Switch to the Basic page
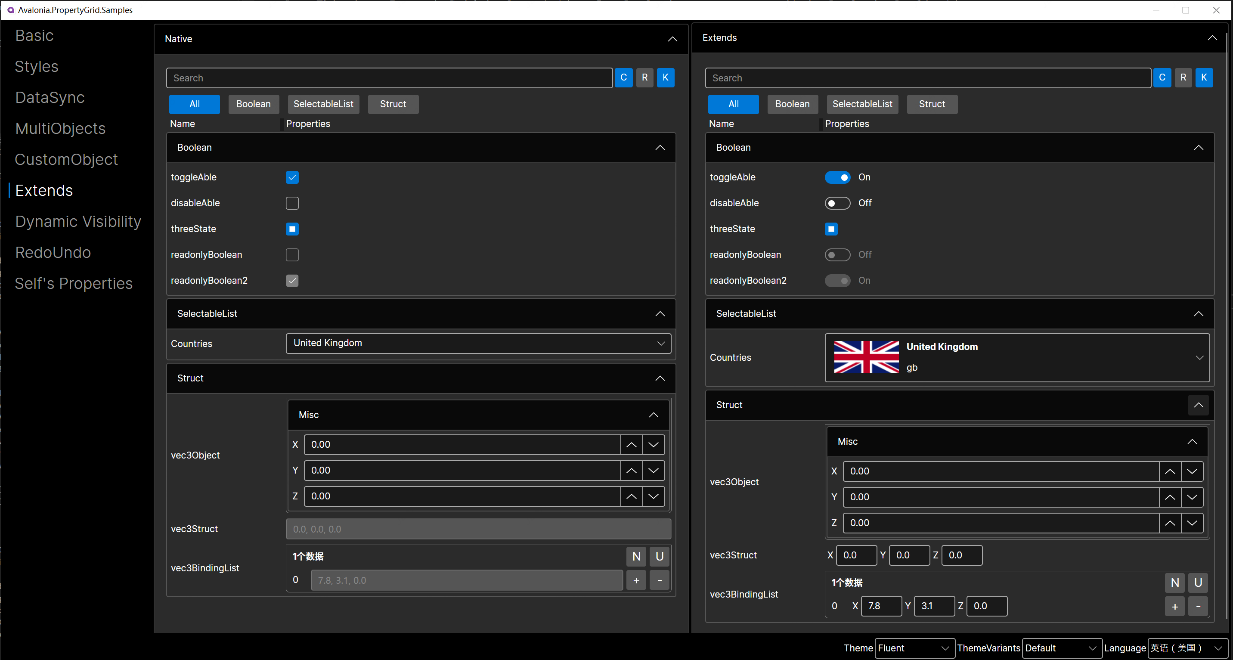 [x=34, y=35]
